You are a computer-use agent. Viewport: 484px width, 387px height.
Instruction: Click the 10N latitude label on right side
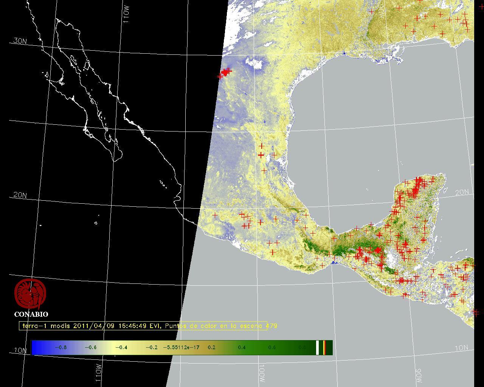(x=462, y=348)
